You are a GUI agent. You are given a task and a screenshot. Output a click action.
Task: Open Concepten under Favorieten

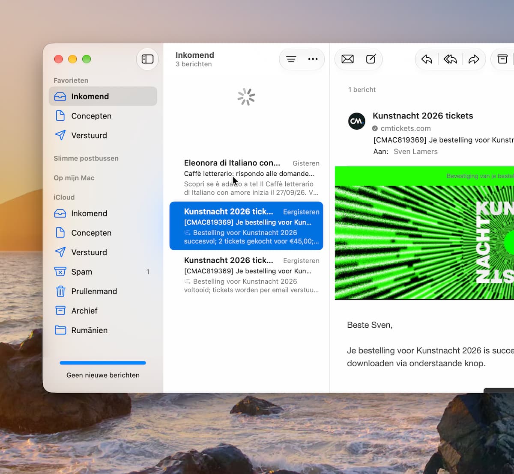click(x=103, y=116)
